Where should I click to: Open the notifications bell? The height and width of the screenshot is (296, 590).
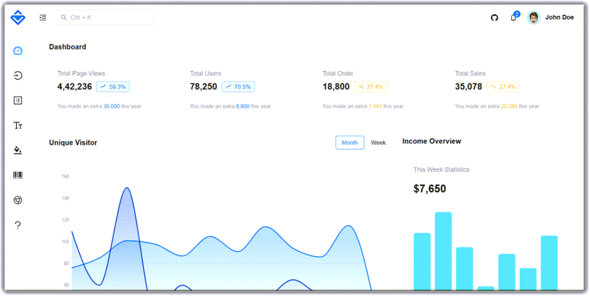point(513,18)
